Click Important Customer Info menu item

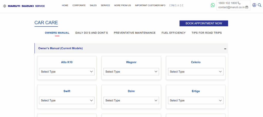(150, 5)
